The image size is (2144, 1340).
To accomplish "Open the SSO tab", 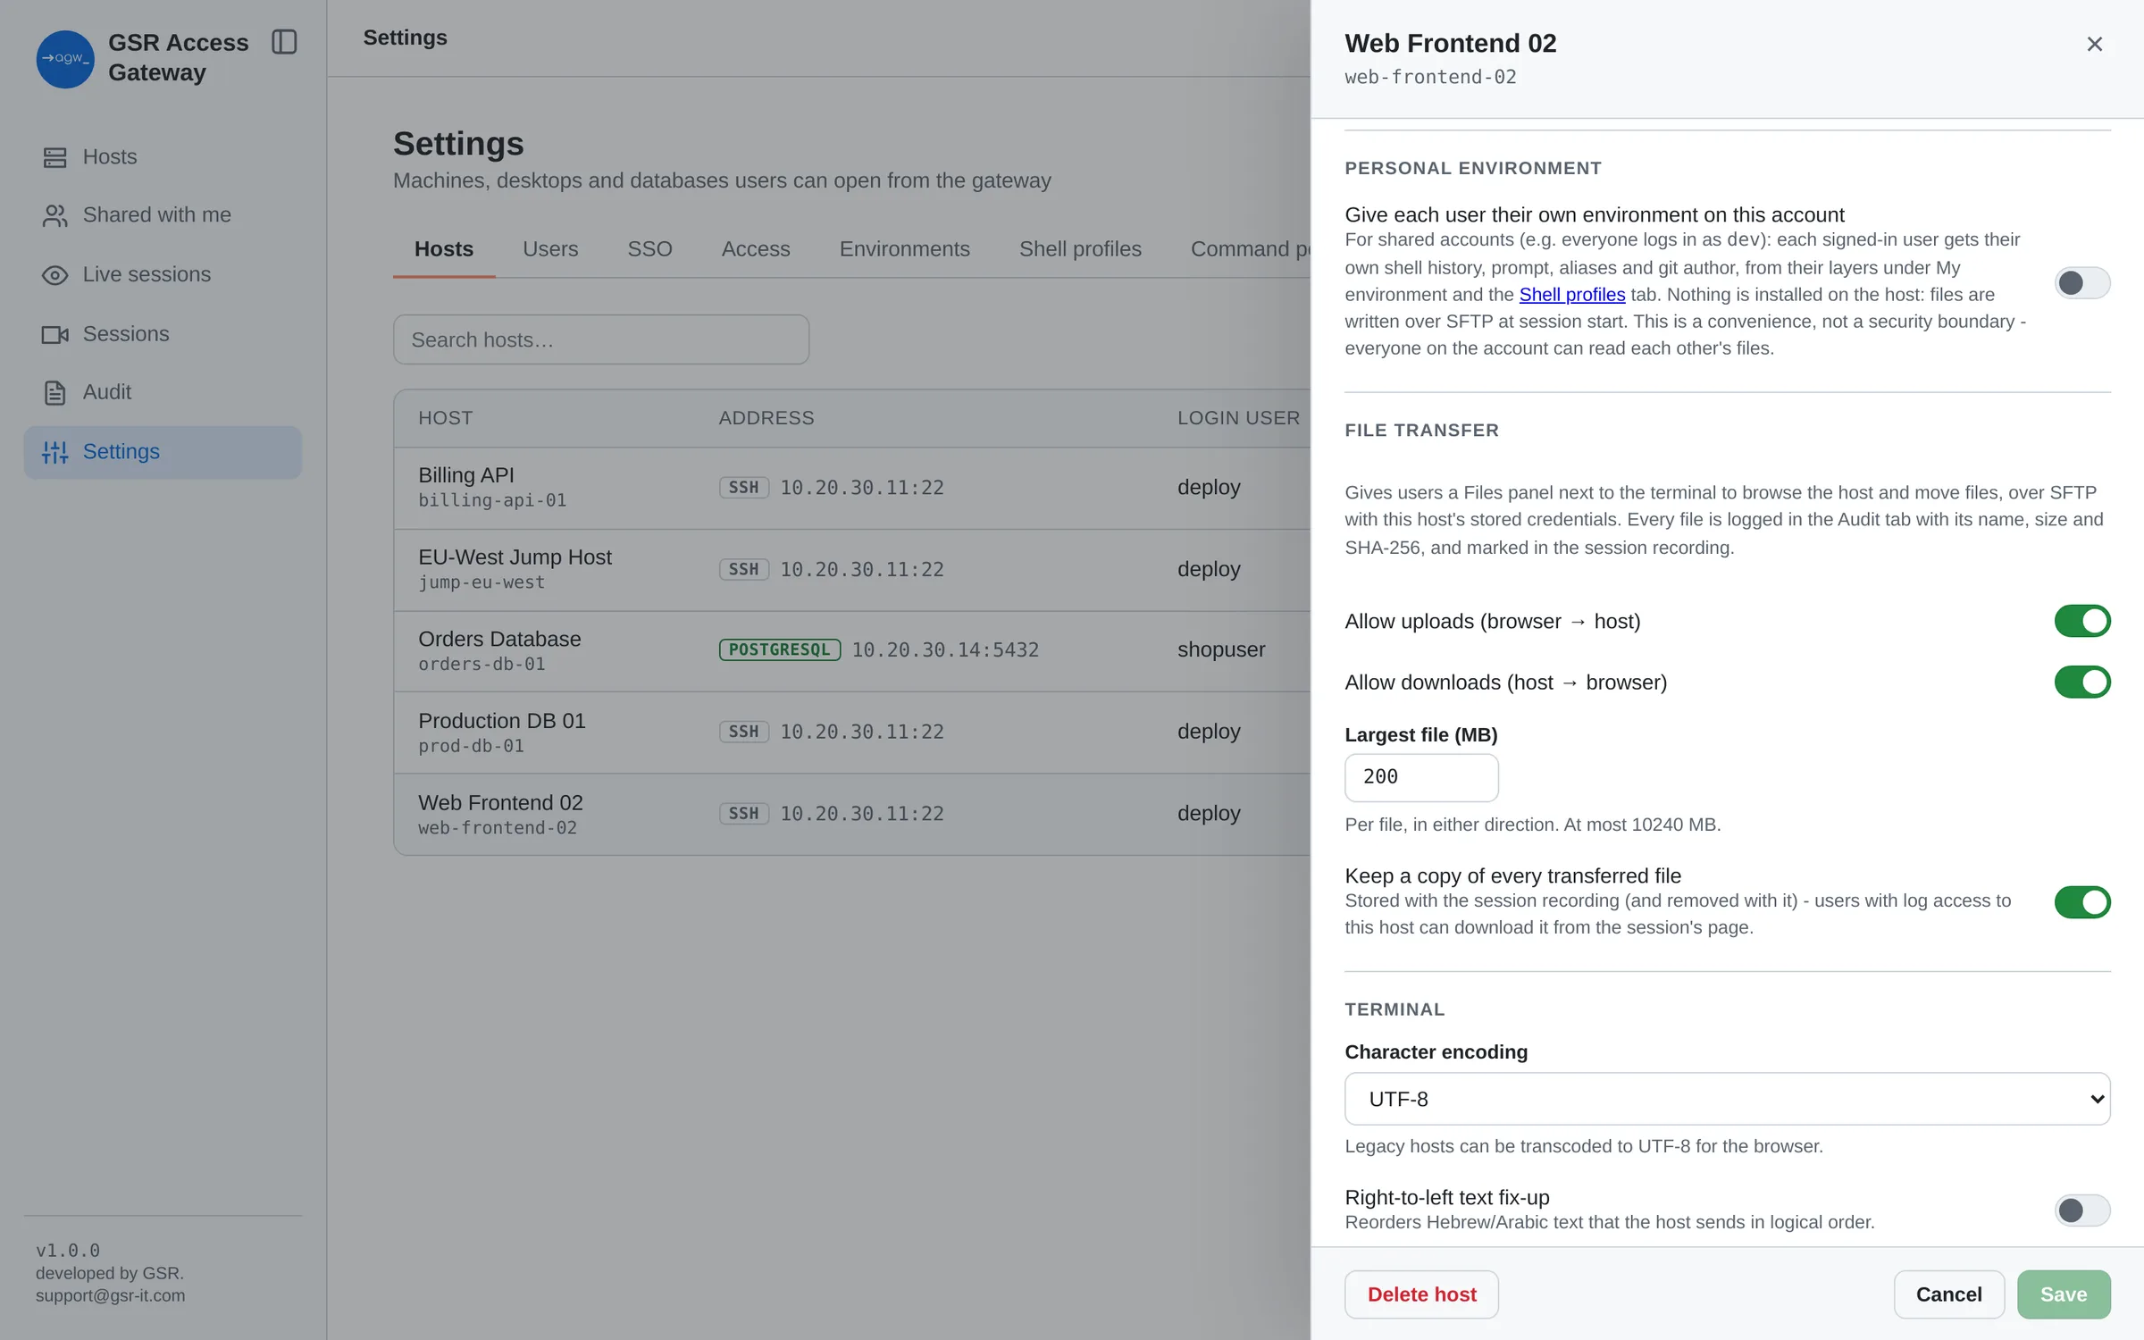I will (649, 249).
